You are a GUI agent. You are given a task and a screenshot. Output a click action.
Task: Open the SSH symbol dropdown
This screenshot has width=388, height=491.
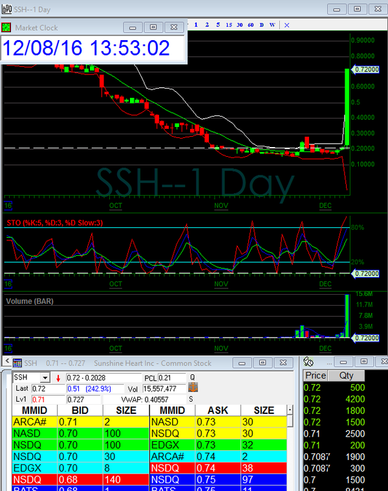(45, 378)
